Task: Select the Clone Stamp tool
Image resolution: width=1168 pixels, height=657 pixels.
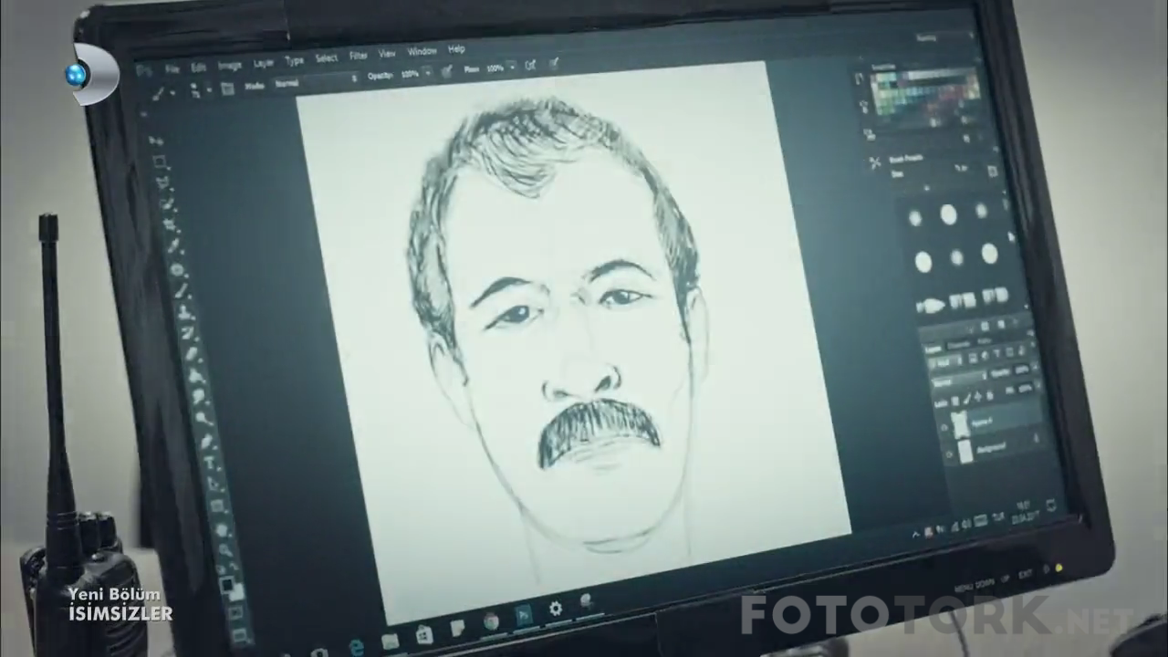Action: tap(184, 312)
